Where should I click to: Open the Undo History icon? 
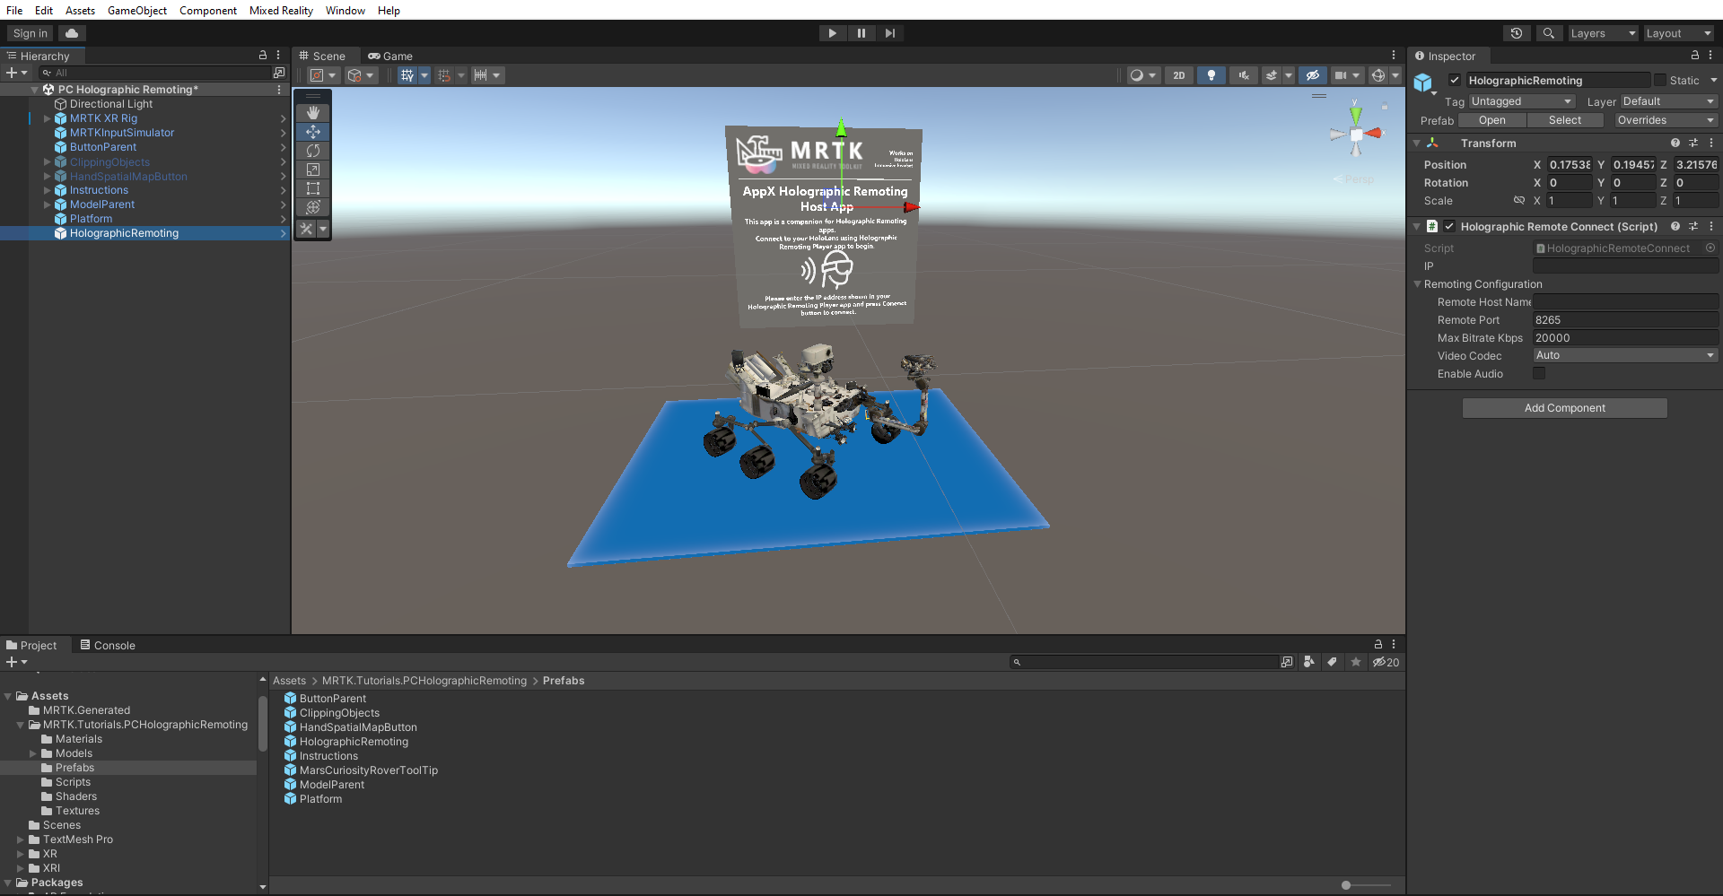(x=1517, y=32)
